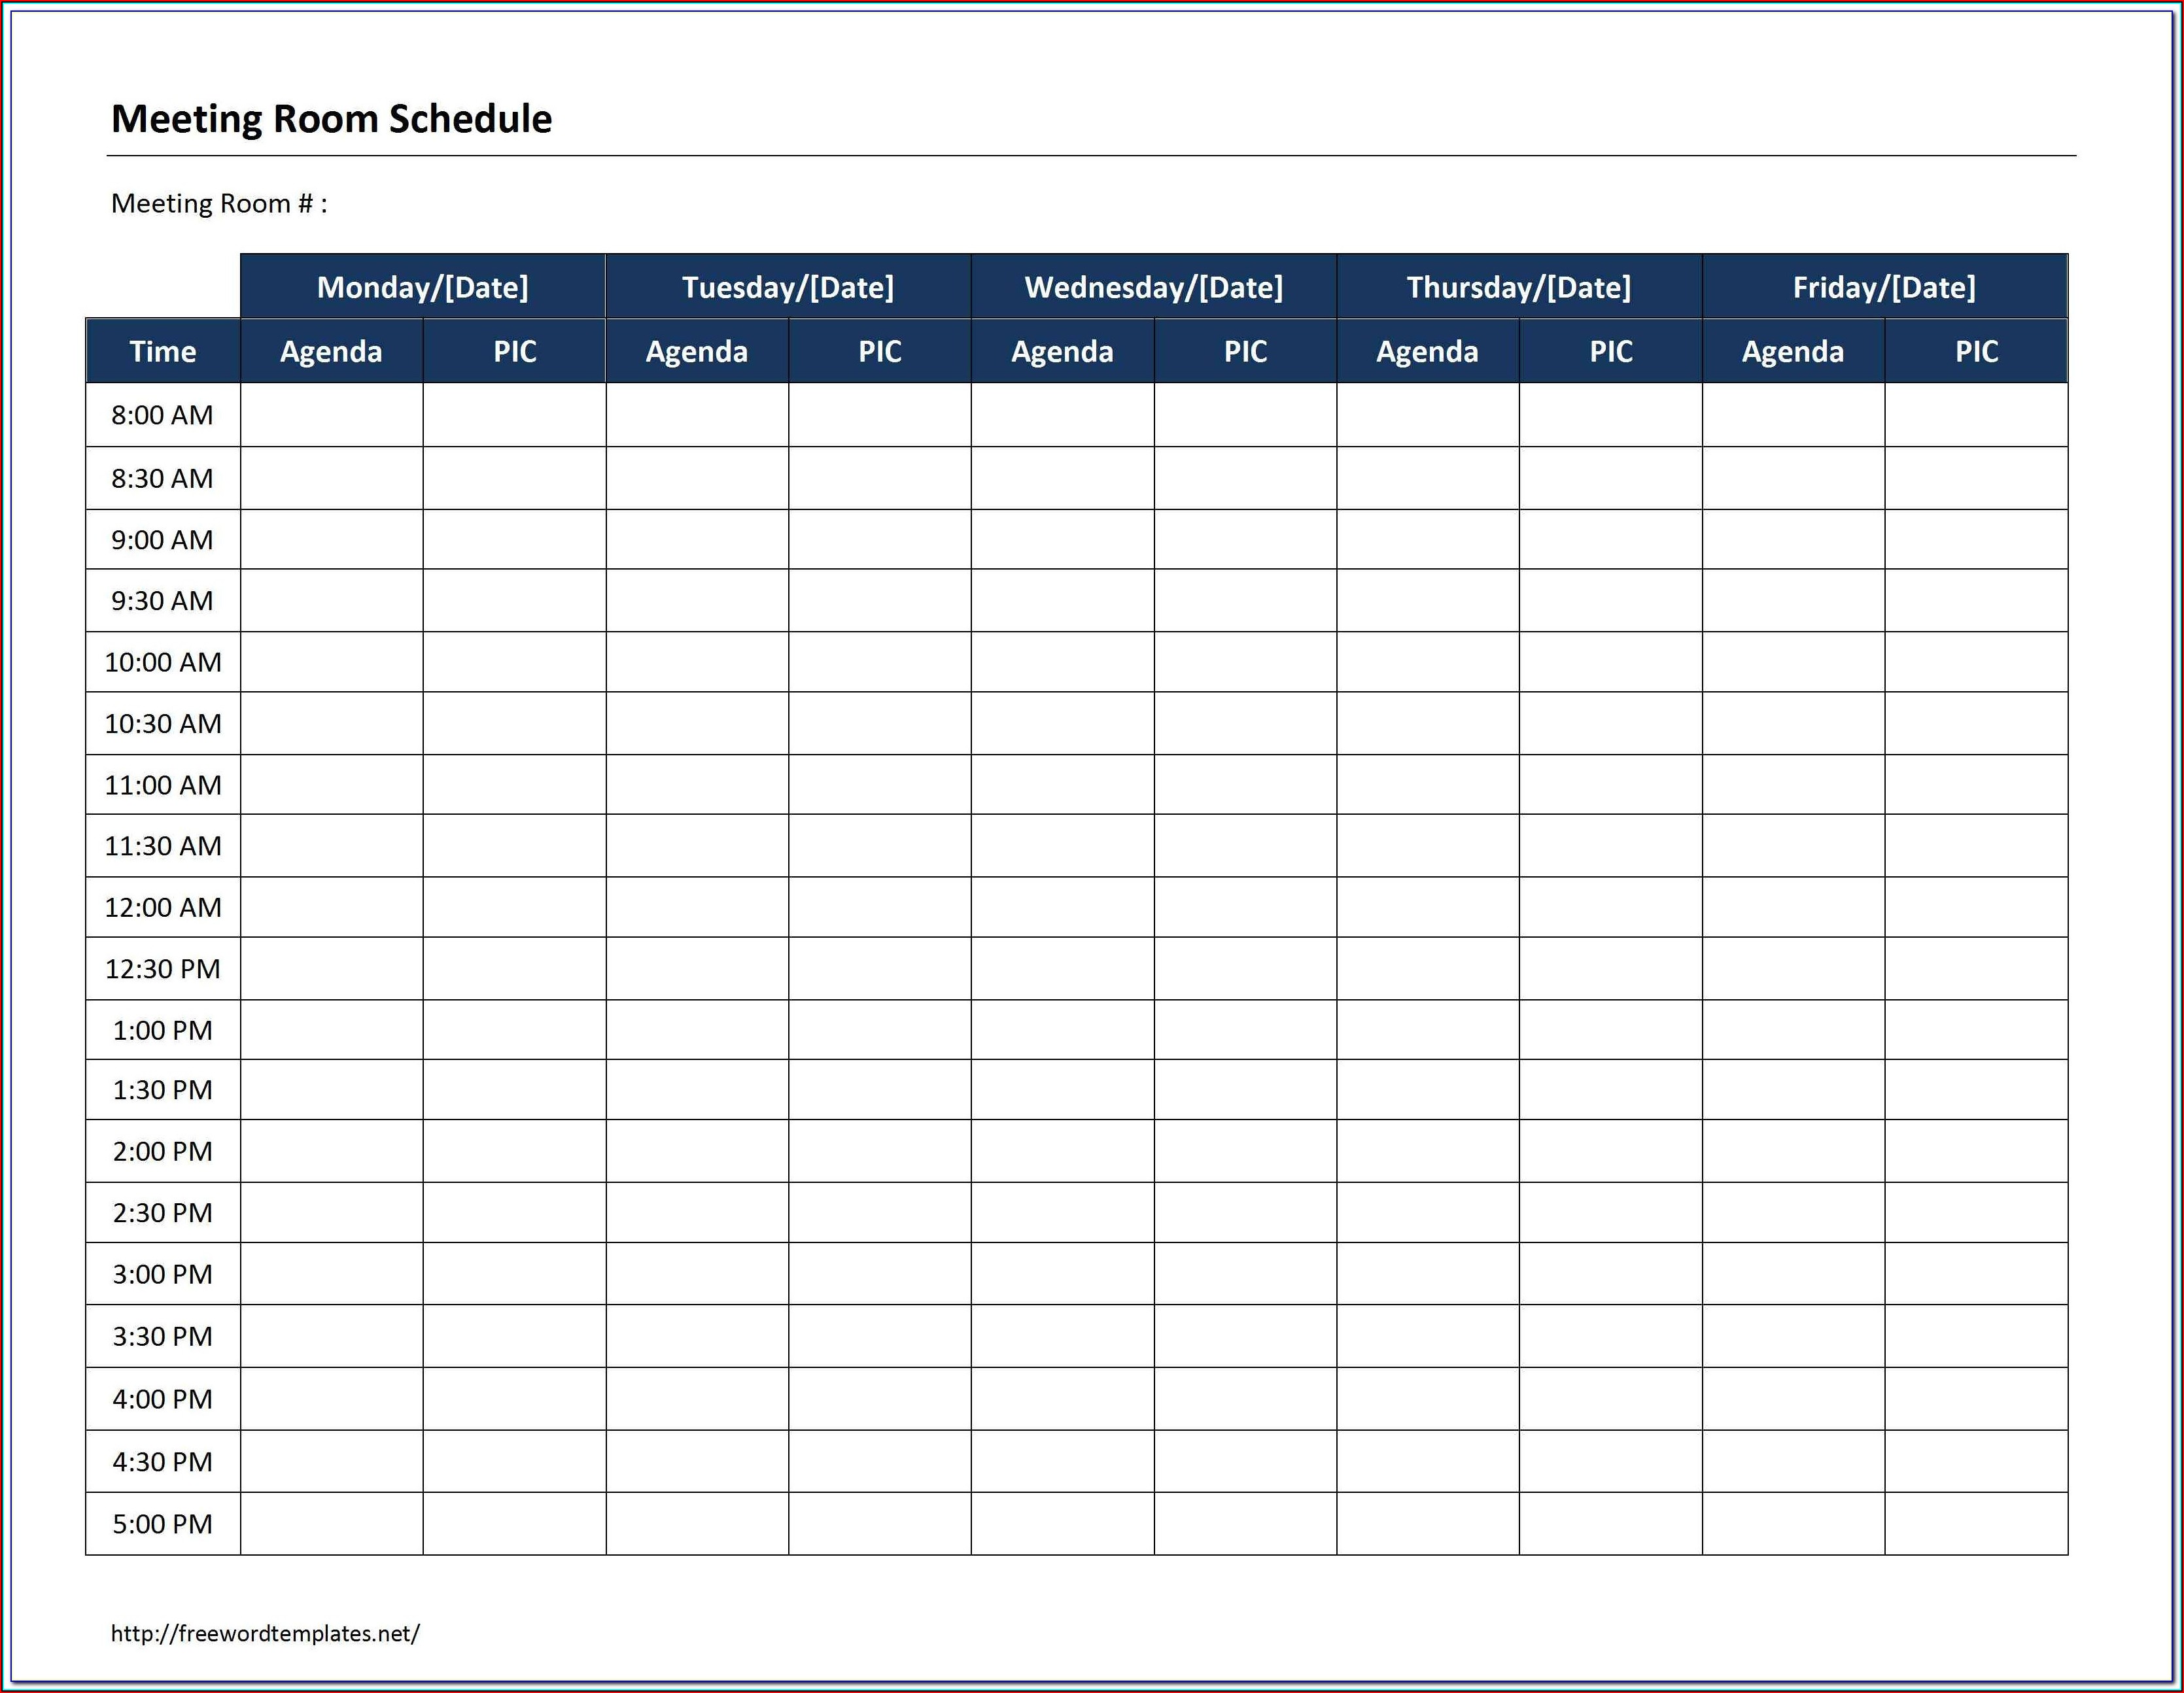Click the 5:00 PM time cell
The image size is (2184, 1693).
coord(162,1523)
